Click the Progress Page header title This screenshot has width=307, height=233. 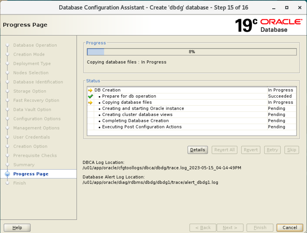(25, 25)
